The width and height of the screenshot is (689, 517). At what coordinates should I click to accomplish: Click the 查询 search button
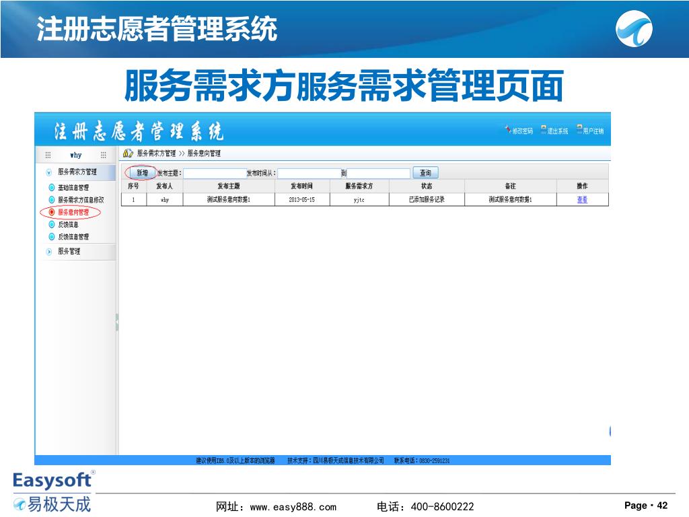425,173
